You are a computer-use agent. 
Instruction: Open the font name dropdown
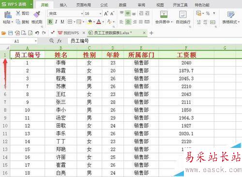[x=82, y=14]
